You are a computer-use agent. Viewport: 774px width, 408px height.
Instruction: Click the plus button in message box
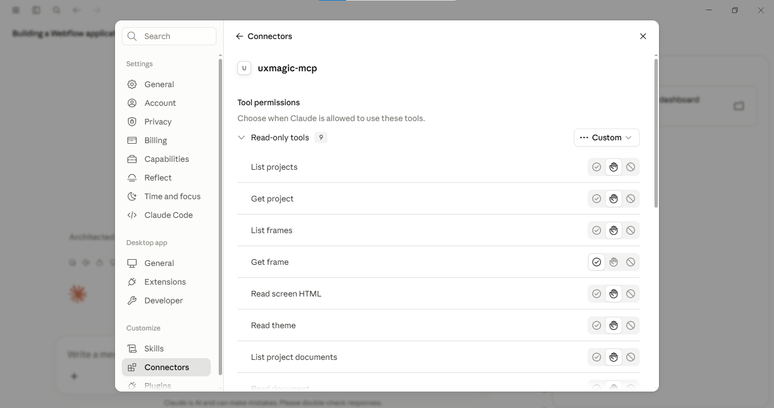[74, 376]
